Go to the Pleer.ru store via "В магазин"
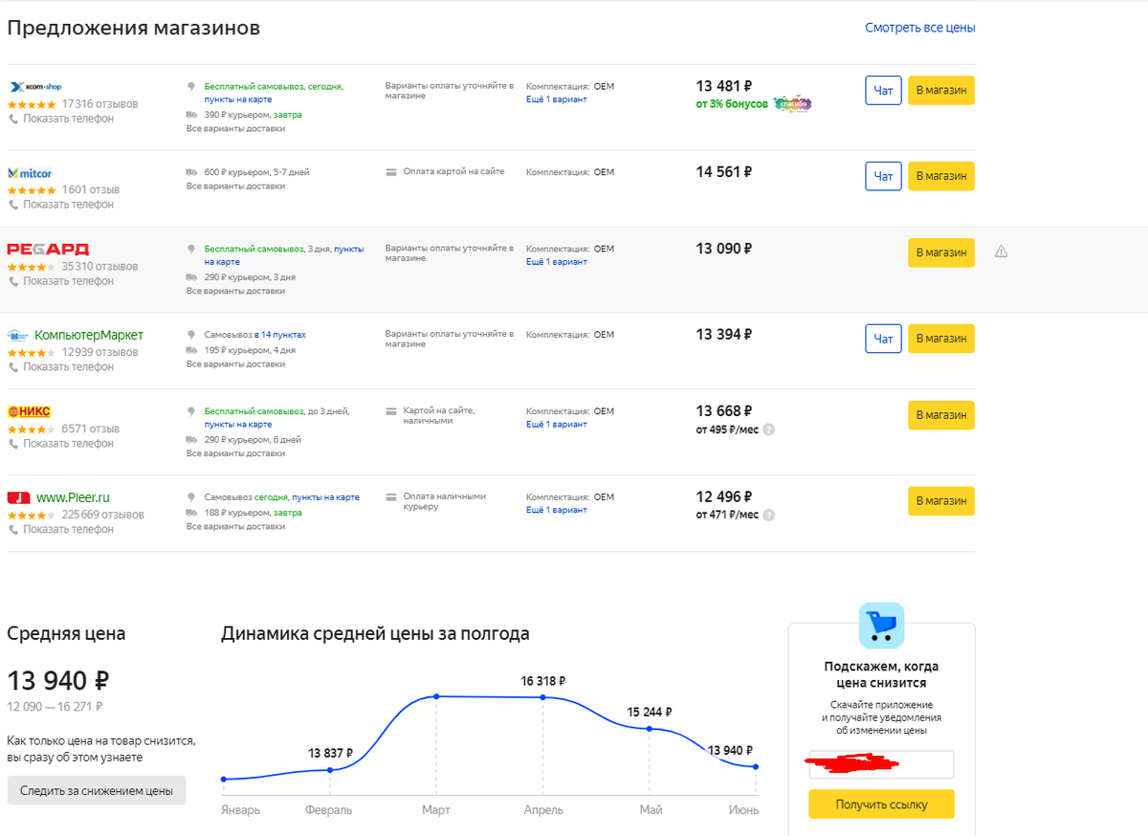 point(940,501)
